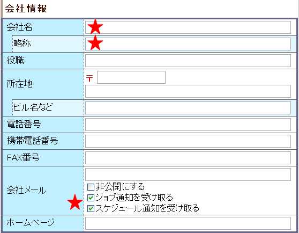This screenshot has width=299, height=233.
Task: Click the red star in 略称 field
Action: pos(95,43)
